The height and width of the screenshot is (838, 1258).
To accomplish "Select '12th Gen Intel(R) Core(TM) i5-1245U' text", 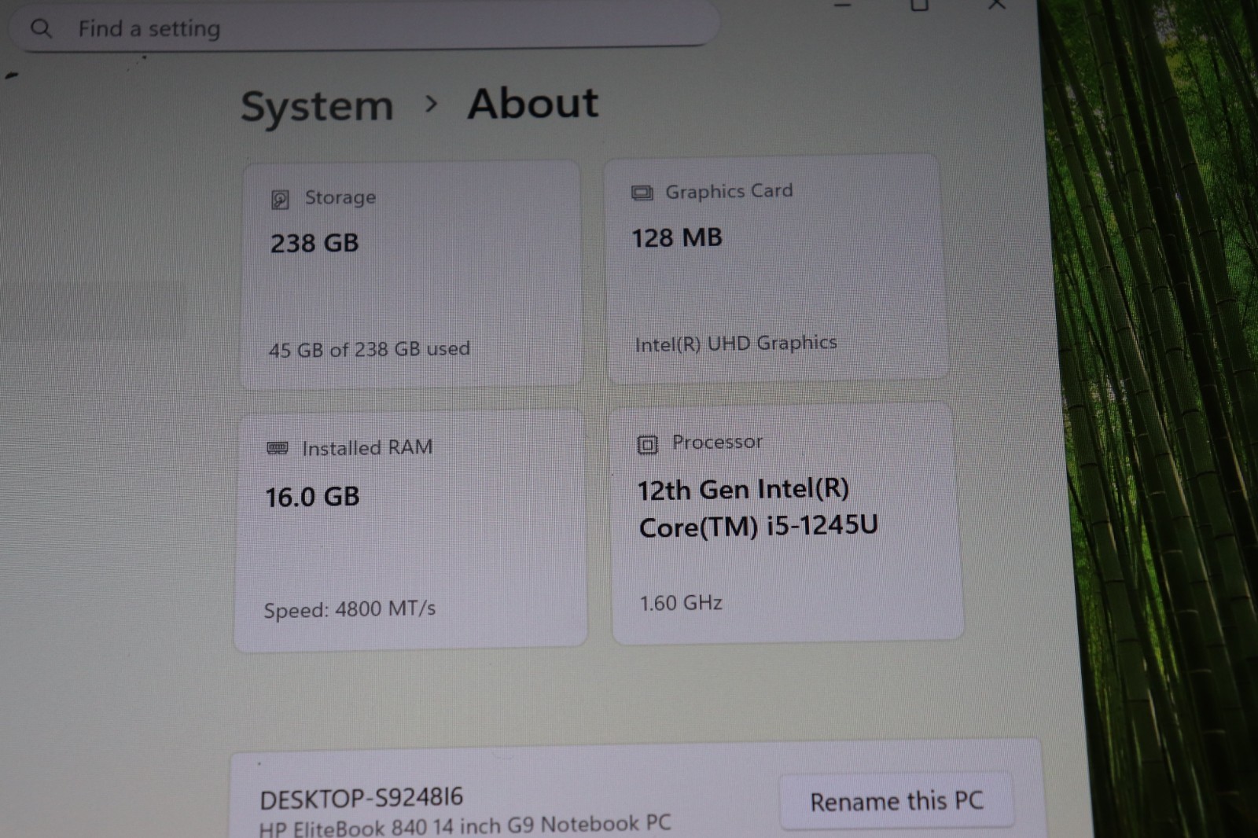I will (758, 508).
